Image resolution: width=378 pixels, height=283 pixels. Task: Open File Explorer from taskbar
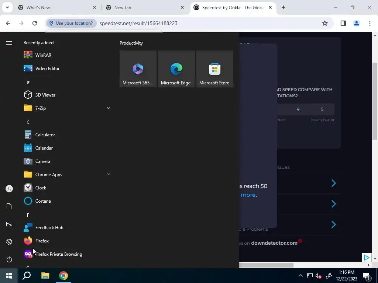pos(45,276)
